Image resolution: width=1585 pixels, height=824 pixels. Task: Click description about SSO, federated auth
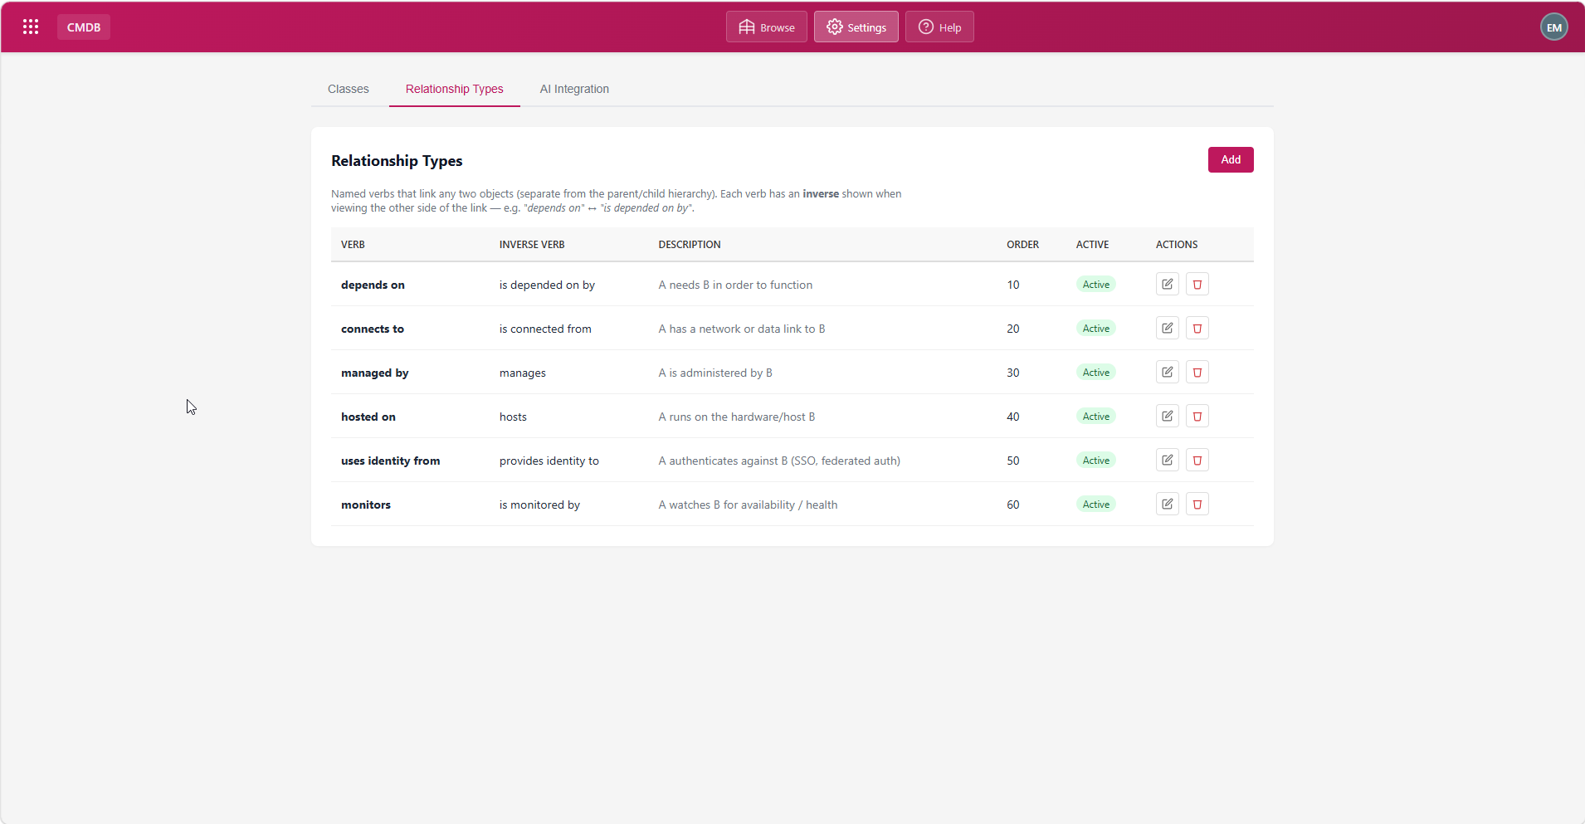click(779, 461)
